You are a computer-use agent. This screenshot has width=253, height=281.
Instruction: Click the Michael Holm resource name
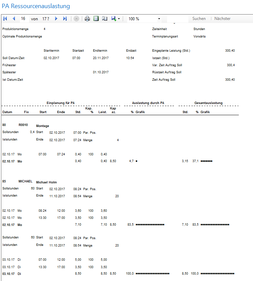[x=46, y=182]
